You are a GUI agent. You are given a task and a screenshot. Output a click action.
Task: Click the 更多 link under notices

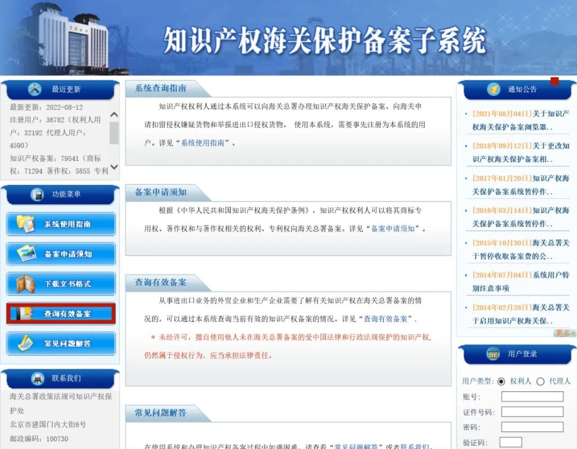point(564,333)
